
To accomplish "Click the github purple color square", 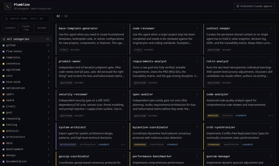I will point(3,45).
